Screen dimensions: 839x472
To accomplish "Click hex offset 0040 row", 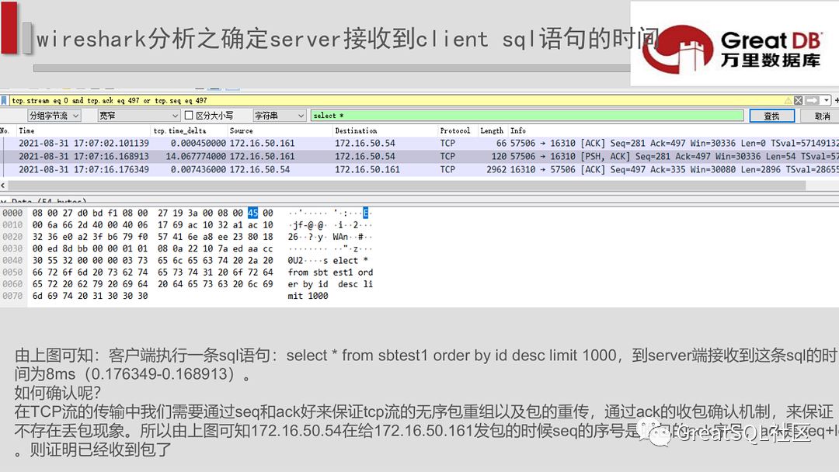I will tap(12, 260).
